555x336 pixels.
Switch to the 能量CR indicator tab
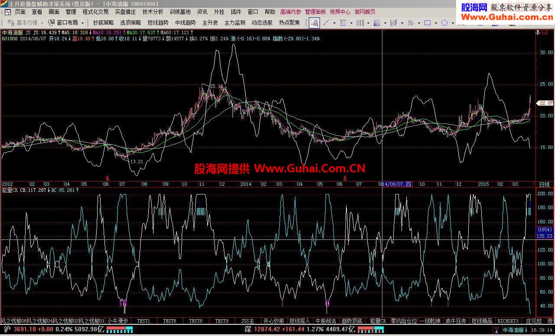[378, 321]
